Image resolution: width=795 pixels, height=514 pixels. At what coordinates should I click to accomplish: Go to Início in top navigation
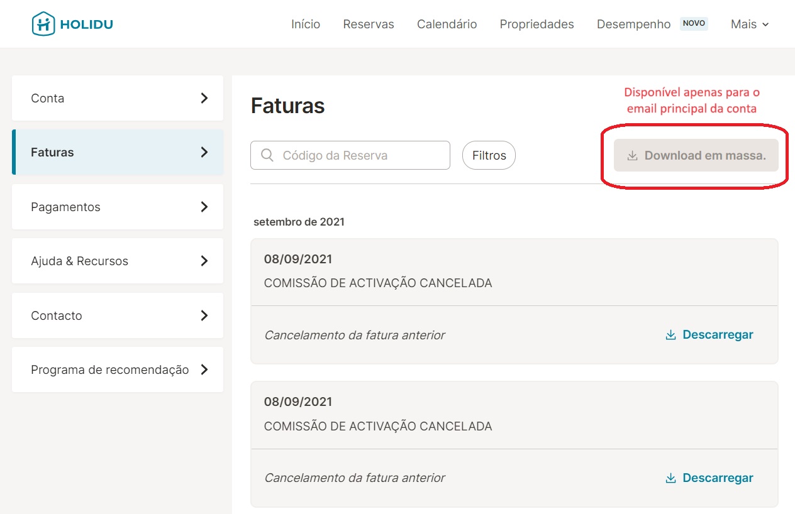(x=306, y=24)
